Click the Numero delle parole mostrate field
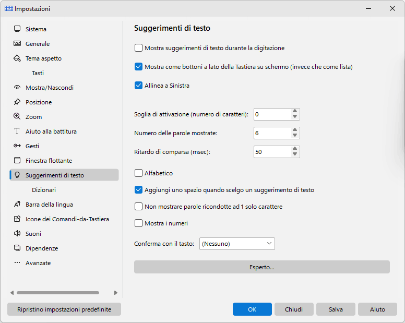The image size is (405, 323). (272, 133)
